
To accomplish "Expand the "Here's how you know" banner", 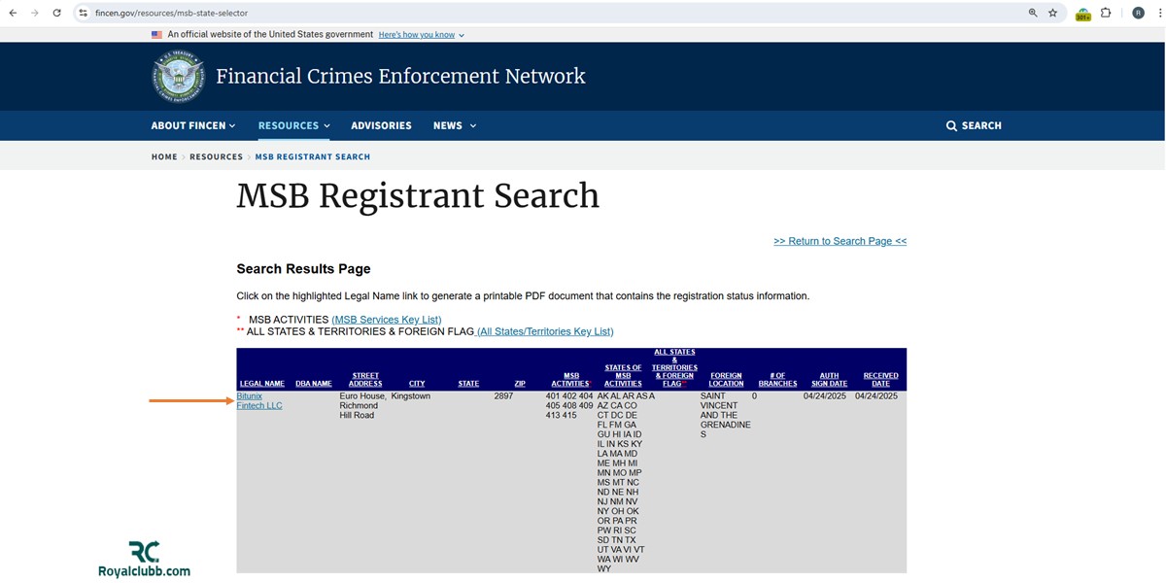I will [x=421, y=35].
